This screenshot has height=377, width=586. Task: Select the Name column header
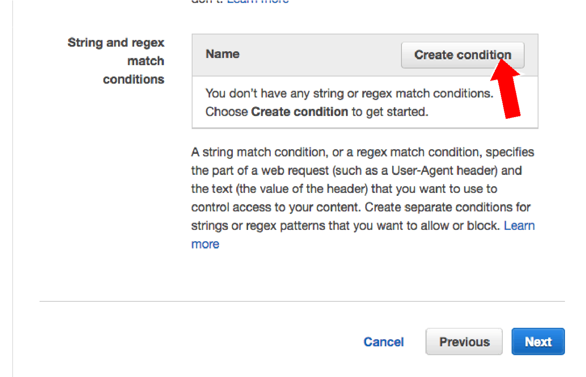[222, 54]
